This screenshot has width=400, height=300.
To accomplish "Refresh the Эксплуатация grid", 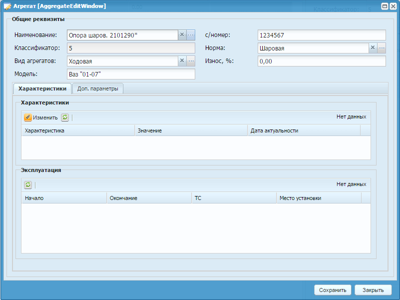I will (x=28, y=184).
